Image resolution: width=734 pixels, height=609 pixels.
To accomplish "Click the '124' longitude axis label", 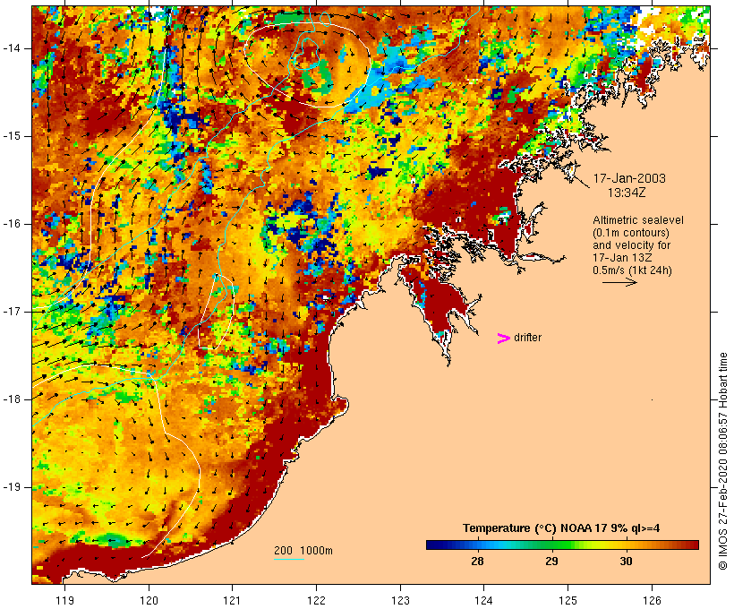I will (x=483, y=600).
